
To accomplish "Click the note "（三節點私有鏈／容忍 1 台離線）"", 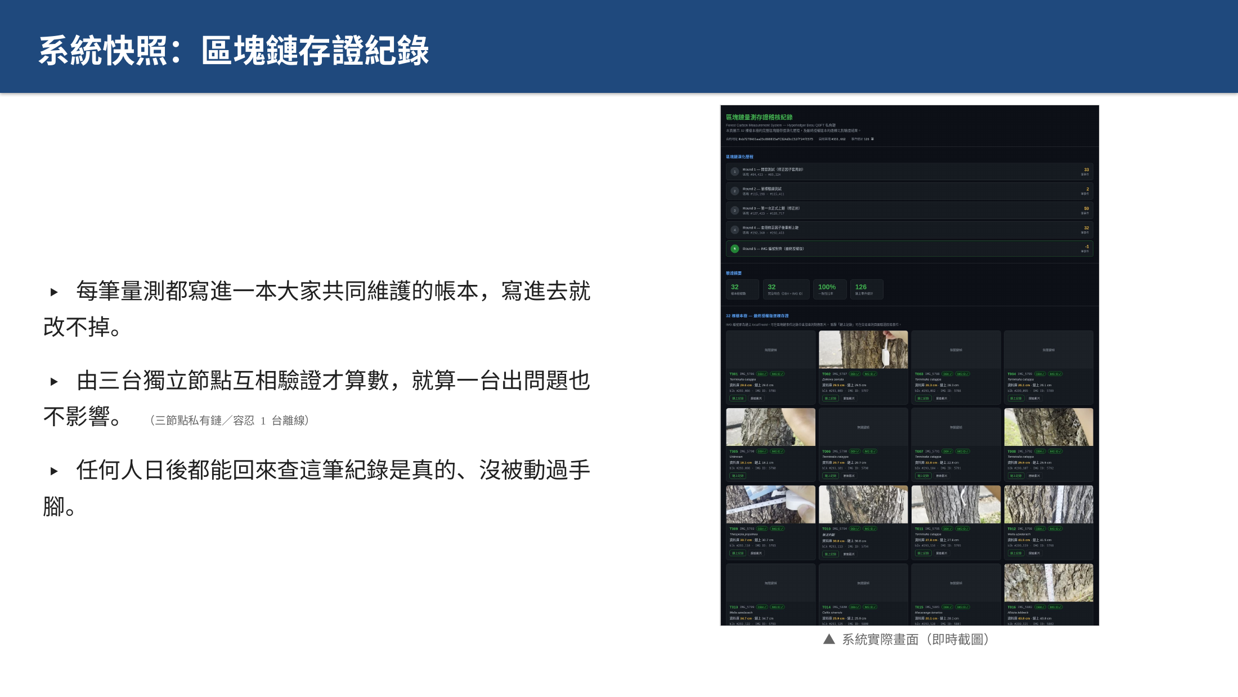I will (x=230, y=421).
